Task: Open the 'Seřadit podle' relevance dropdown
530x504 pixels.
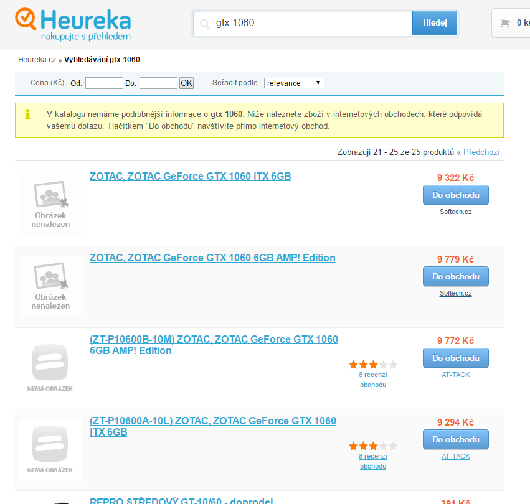Action: 294,83
